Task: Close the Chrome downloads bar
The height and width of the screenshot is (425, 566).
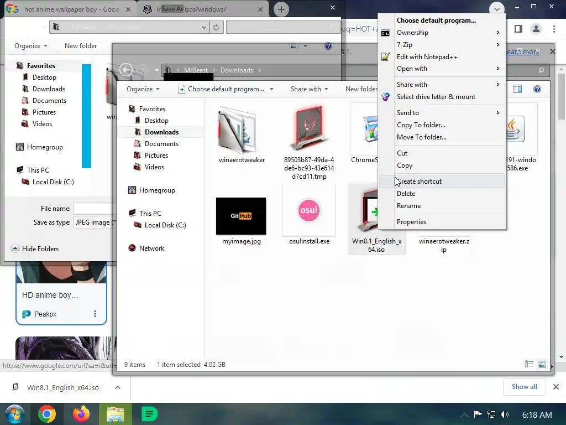Action: click(556, 387)
